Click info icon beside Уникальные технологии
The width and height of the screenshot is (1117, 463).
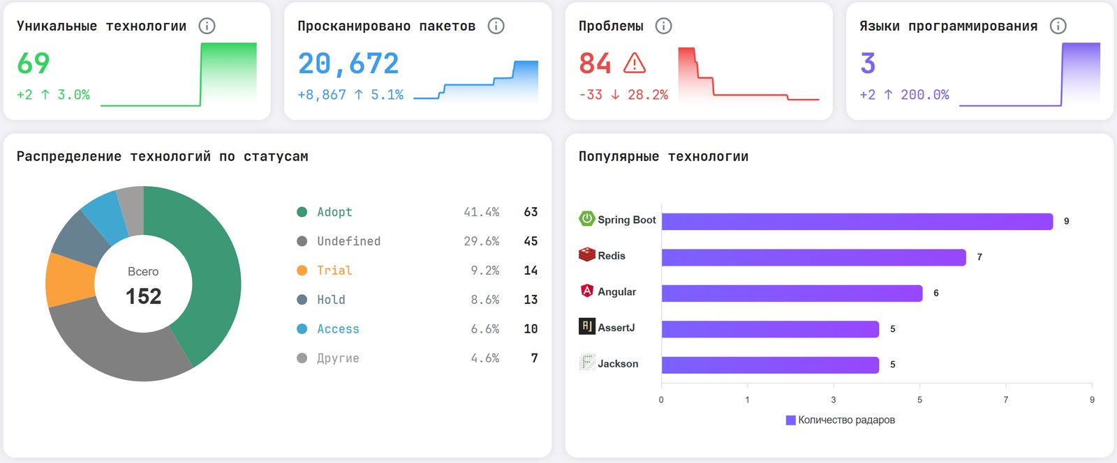(x=207, y=26)
